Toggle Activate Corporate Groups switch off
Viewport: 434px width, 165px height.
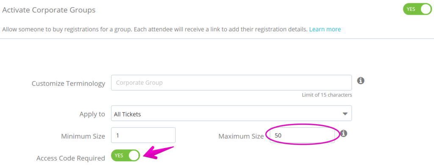pos(417,9)
